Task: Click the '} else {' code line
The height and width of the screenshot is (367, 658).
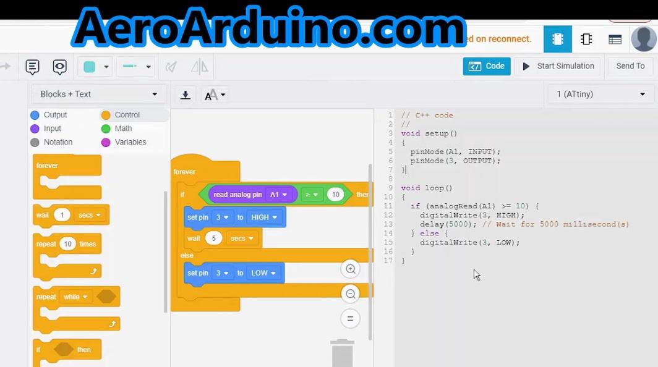Action: click(x=429, y=233)
